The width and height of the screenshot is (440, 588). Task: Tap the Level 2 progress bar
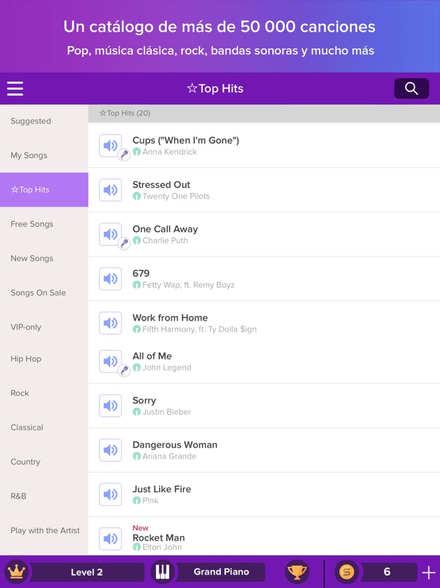[x=87, y=572]
